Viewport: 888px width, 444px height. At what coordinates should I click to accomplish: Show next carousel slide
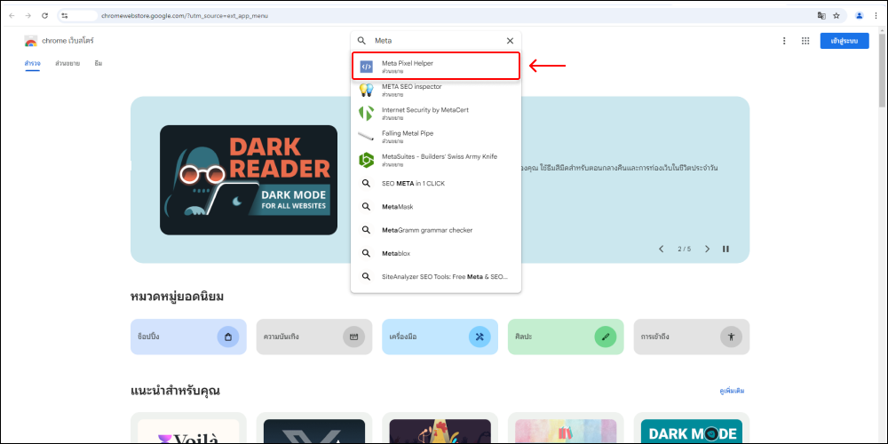point(707,249)
